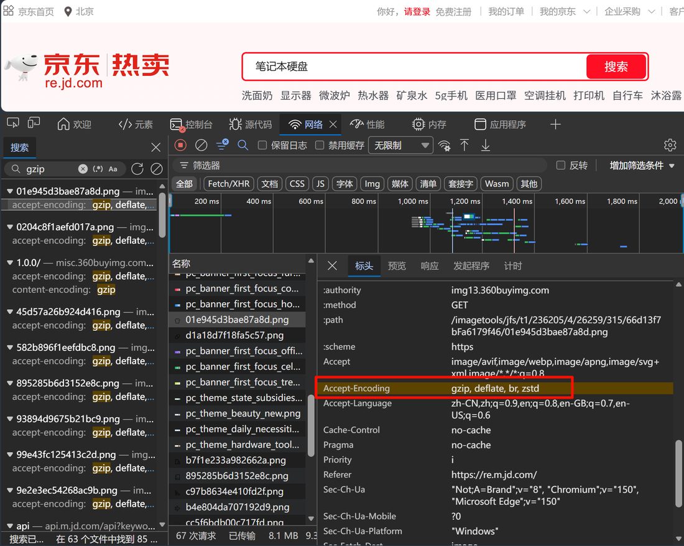Click 显示器 hot keyword link
The height and width of the screenshot is (546, 684).
click(296, 96)
